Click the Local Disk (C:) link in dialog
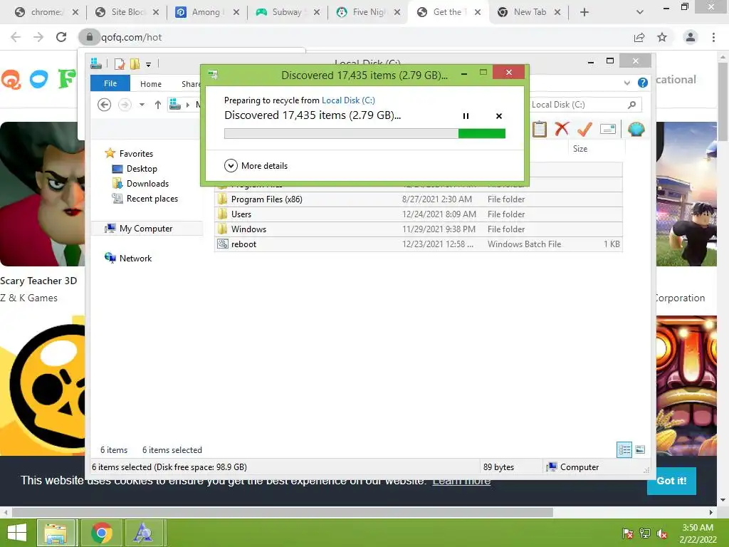 pyautogui.click(x=348, y=100)
